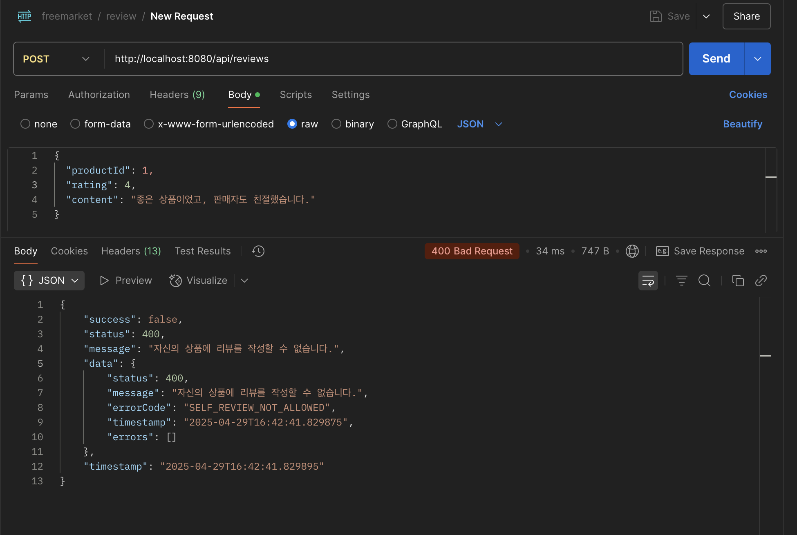Click the filter response icon
The width and height of the screenshot is (797, 535).
pos(681,281)
